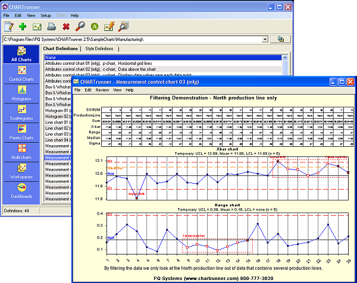
Task: Select Attributes control chart 02 (mfg) row
Action: (x=163, y=69)
